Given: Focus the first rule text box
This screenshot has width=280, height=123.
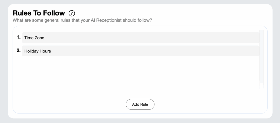Looking at the screenshot, I should tap(141, 38).
